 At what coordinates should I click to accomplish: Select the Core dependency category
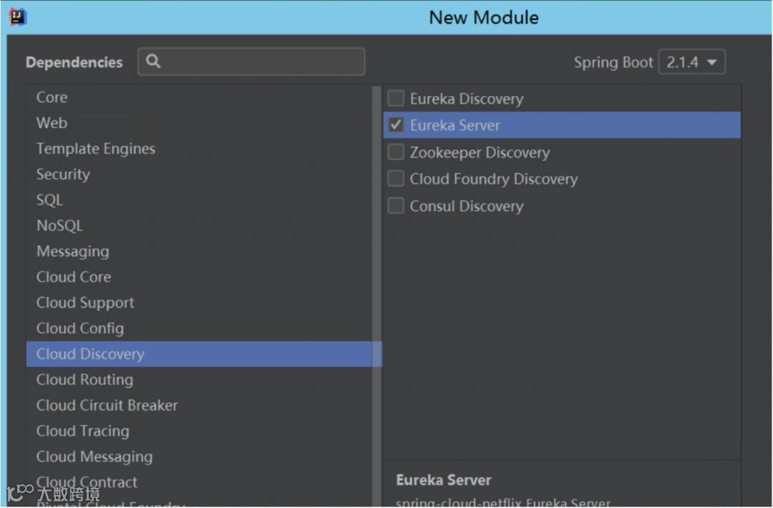point(199,97)
